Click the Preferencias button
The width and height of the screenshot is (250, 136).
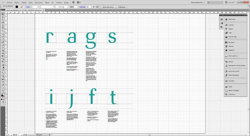click(x=122, y=7)
